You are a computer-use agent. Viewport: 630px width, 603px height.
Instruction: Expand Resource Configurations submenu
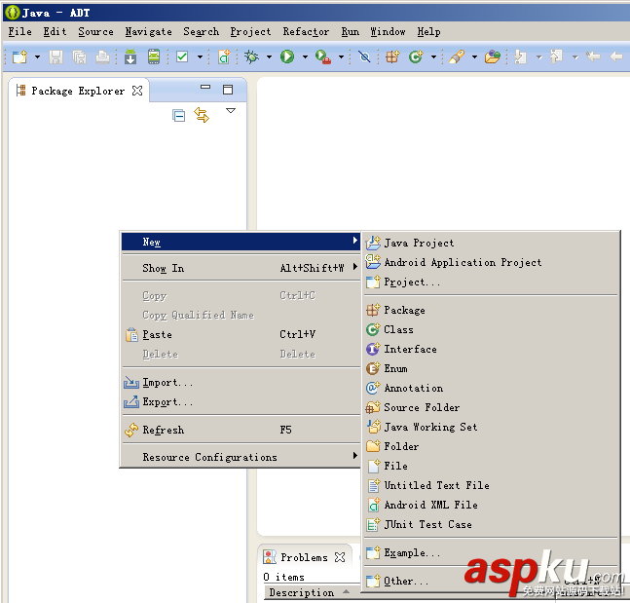241,458
